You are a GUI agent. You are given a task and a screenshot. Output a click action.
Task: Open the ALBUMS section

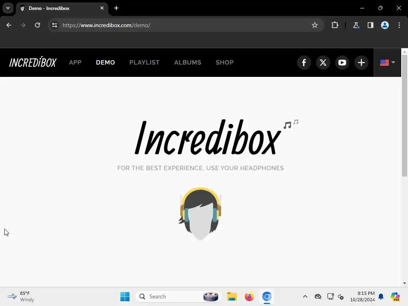[188, 63]
